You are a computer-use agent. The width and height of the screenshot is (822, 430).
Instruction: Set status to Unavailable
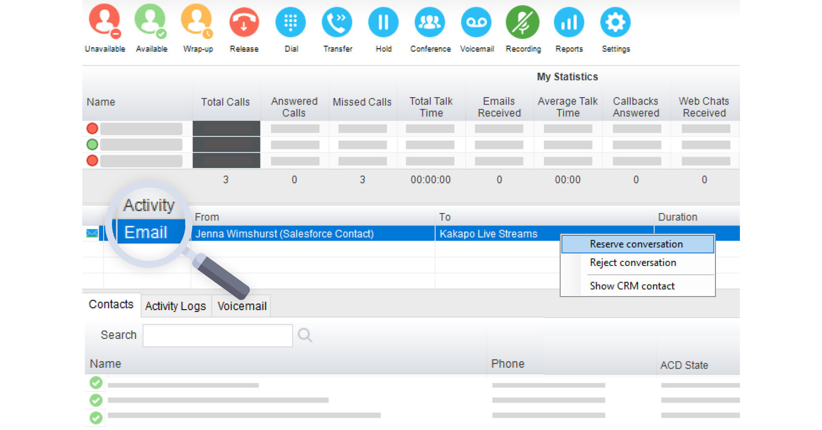(104, 22)
